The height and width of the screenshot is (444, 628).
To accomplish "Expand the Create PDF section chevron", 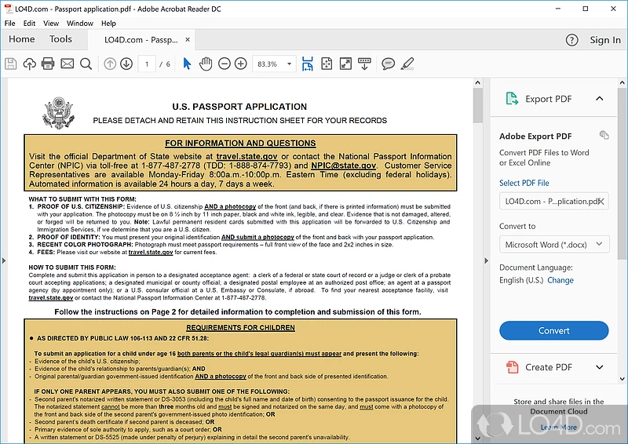I will point(600,367).
